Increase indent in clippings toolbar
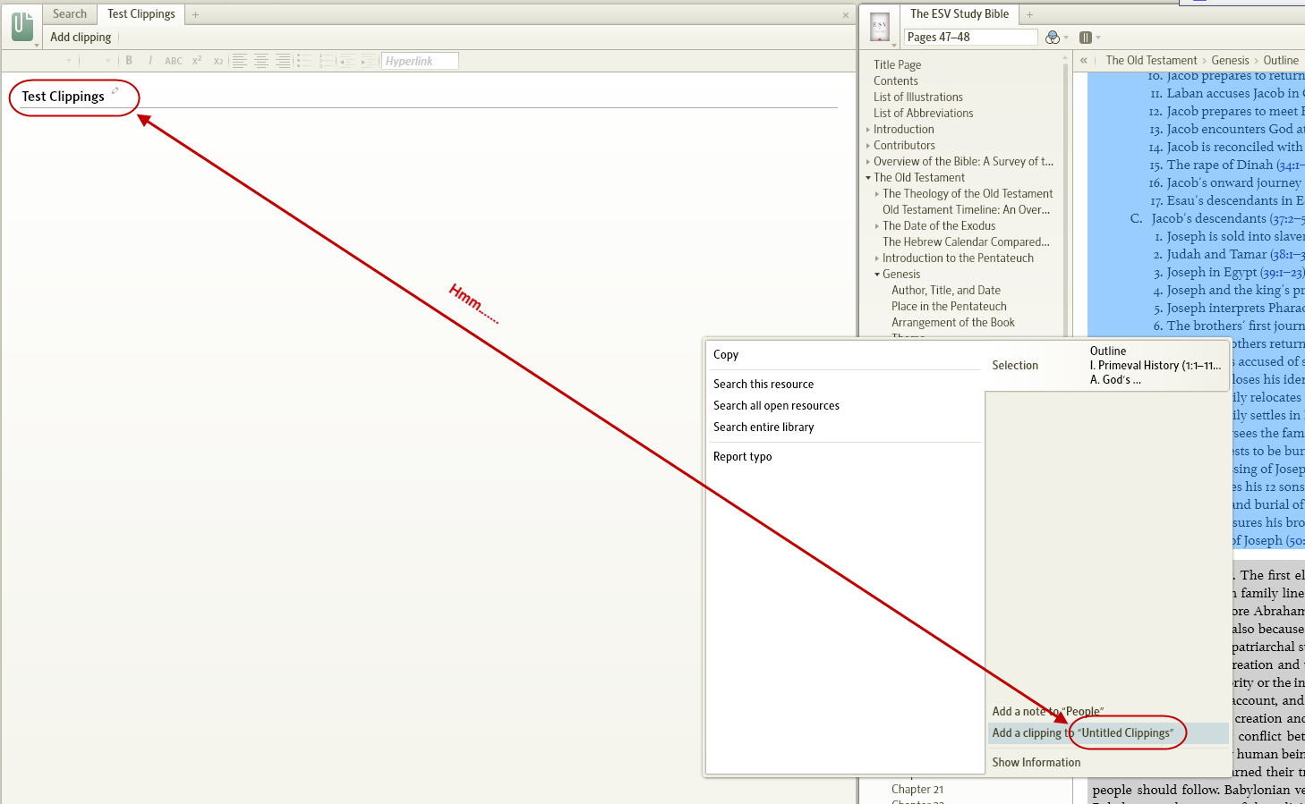1305x804 pixels. click(369, 61)
